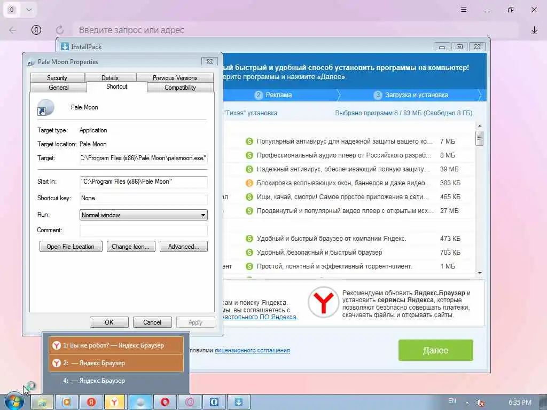This screenshot has width=547, height=410.
Task: Click the Pale Moon shortcut icon
Action: 46,107
